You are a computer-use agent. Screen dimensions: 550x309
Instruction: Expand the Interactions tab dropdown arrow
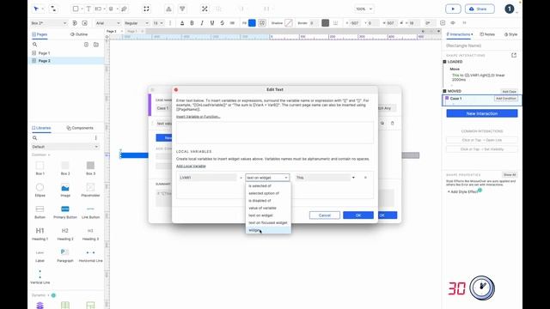472,34
